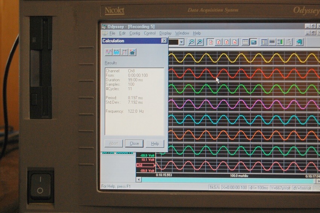Click the teal exit door icon
This screenshot has width=320, height=213.
299,42
